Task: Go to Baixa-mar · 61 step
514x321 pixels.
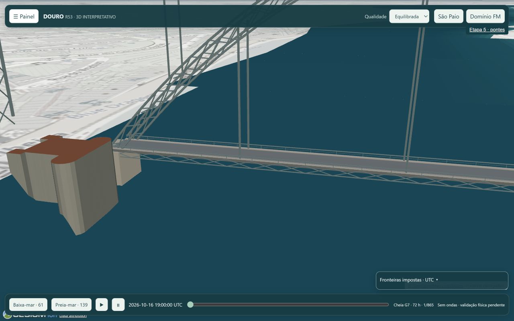Action: click(x=28, y=305)
